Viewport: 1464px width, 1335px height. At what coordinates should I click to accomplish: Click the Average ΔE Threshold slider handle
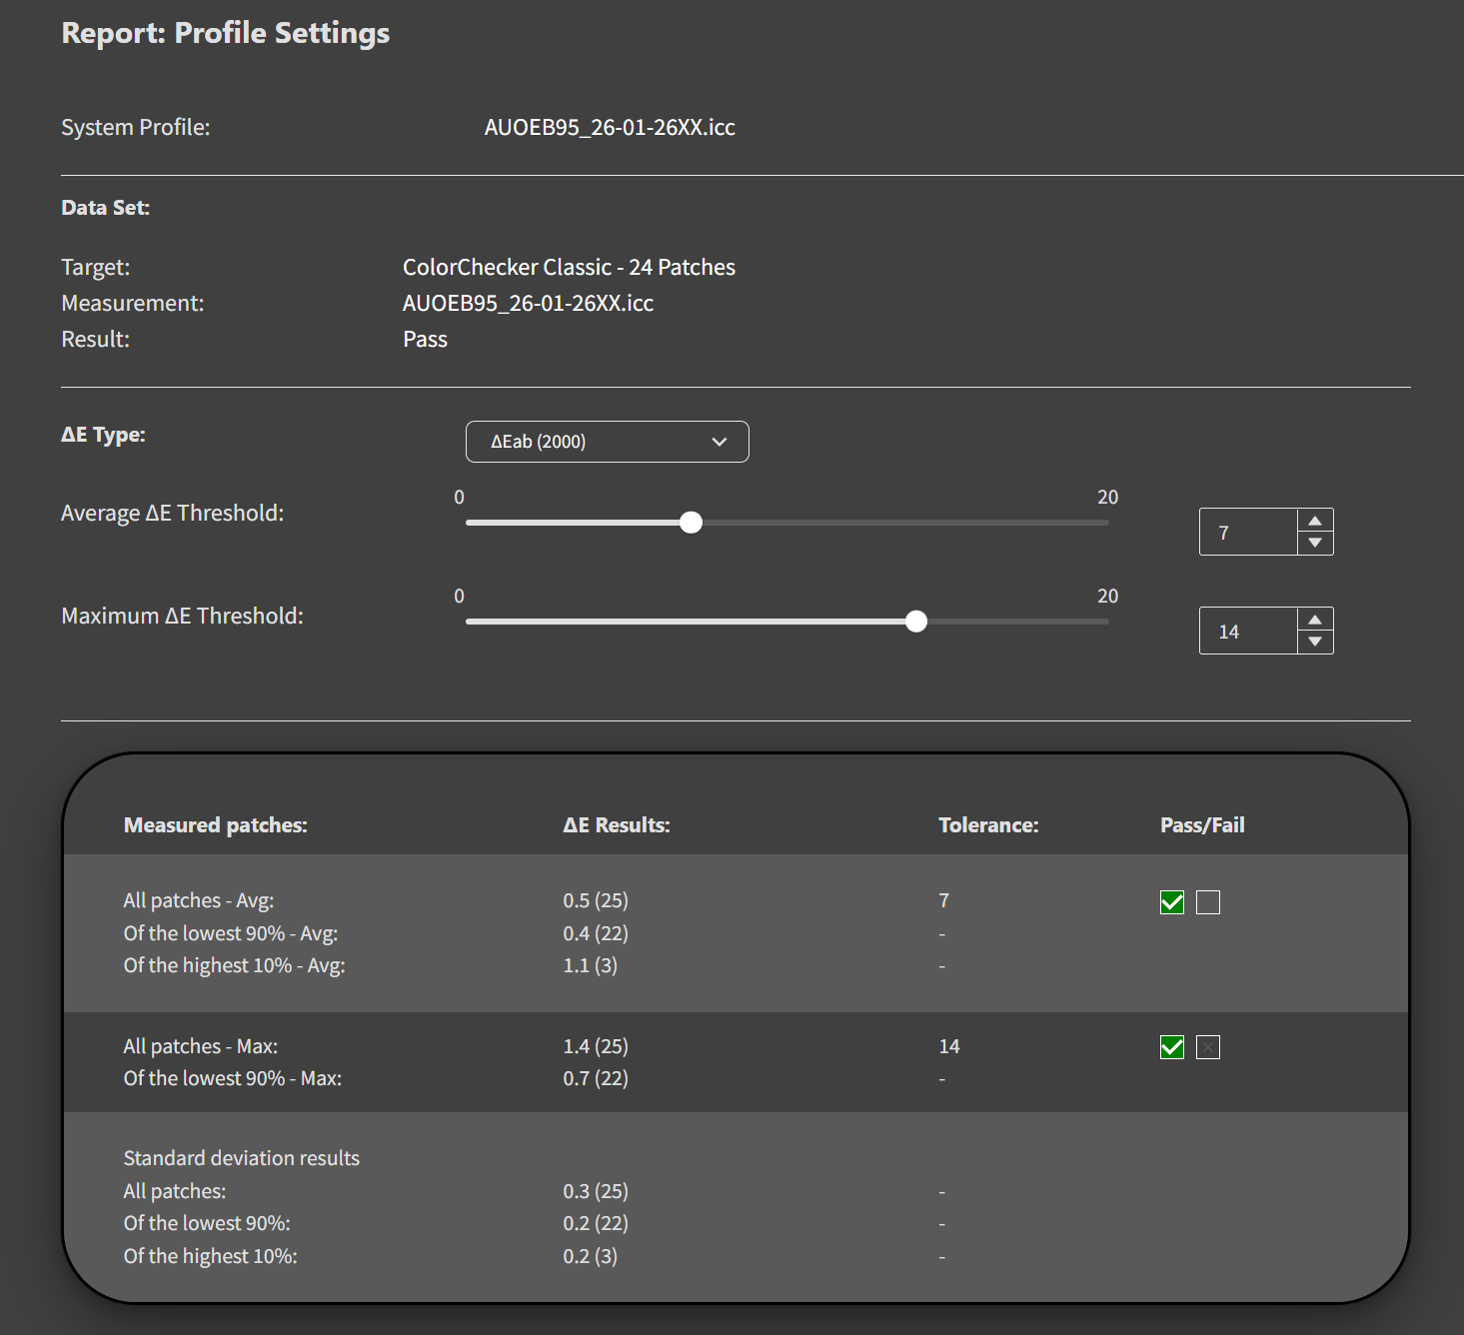pyautogui.click(x=691, y=523)
